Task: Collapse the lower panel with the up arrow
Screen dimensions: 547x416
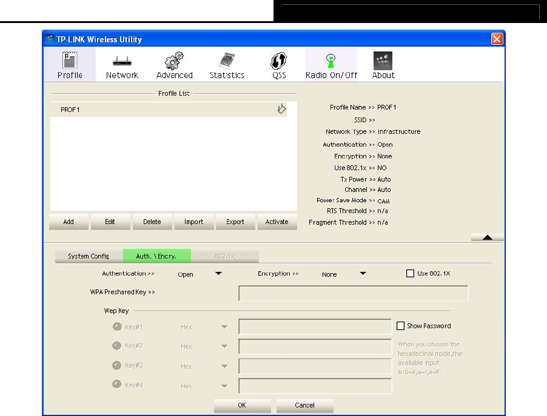Action: 487,237
